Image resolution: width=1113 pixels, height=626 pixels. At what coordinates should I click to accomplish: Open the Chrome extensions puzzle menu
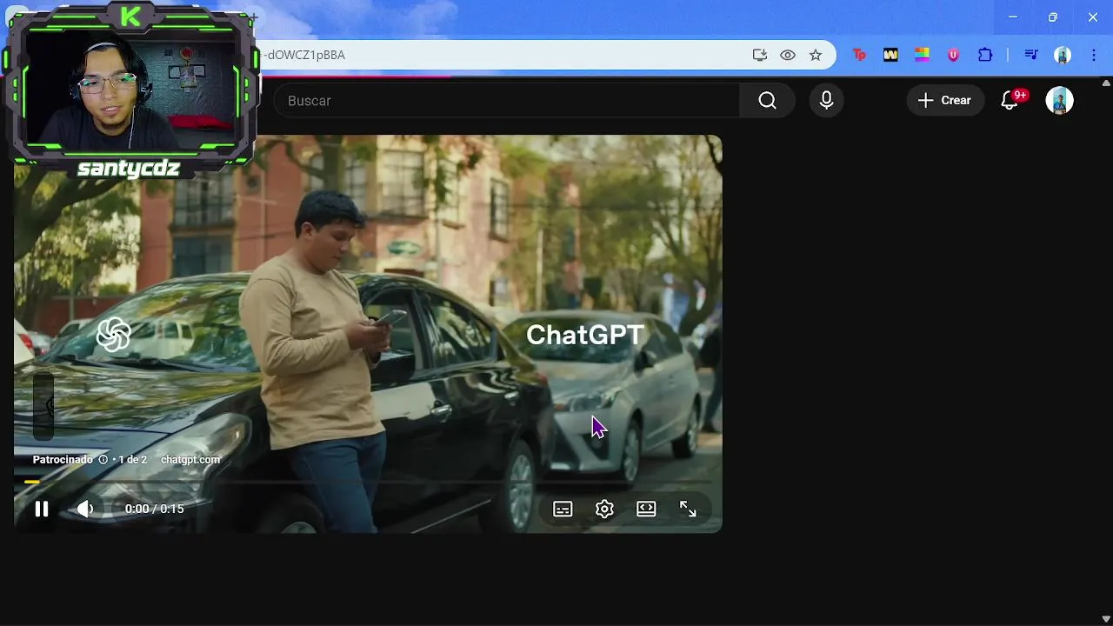click(x=985, y=55)
